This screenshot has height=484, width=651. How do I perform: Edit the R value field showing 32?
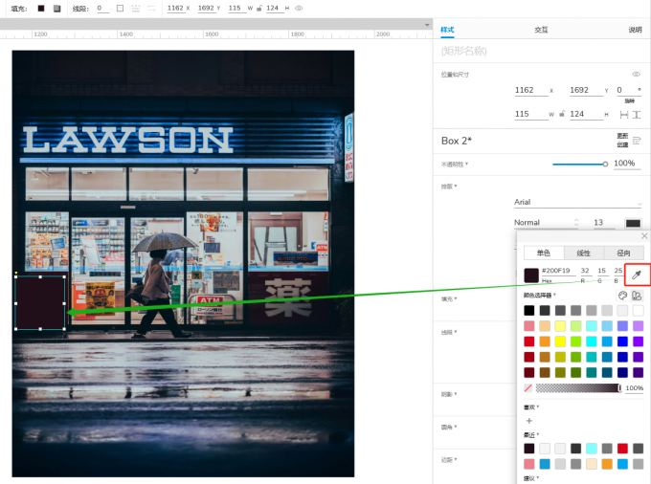tap(585, 271)
